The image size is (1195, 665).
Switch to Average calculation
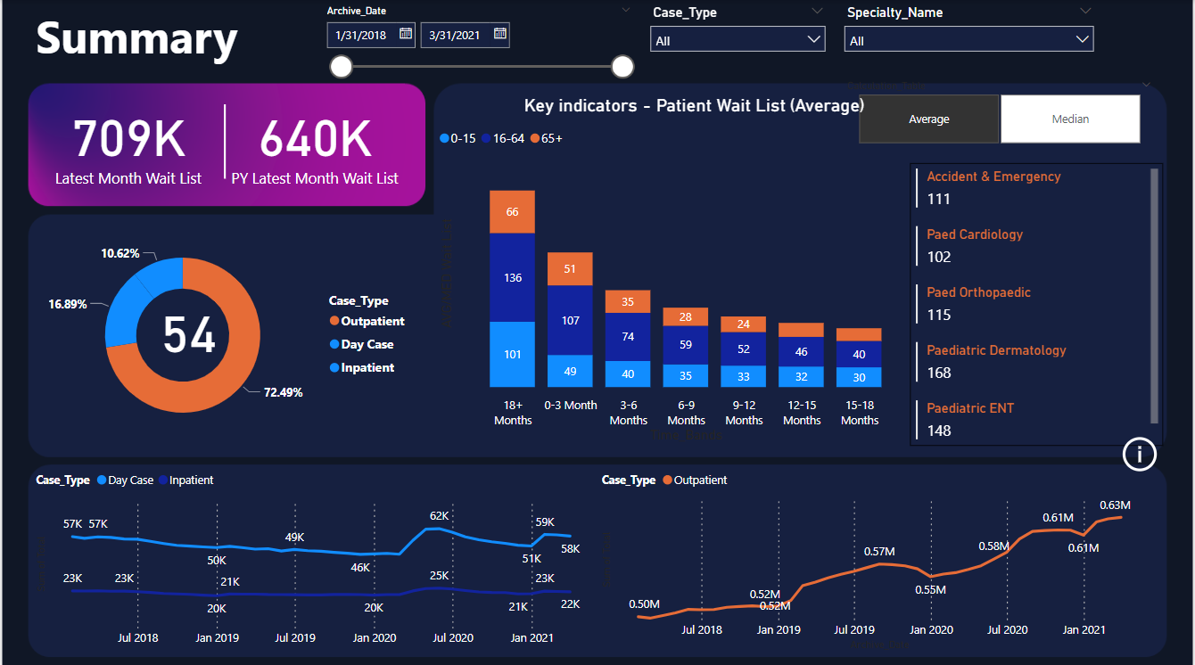point(928,118)
